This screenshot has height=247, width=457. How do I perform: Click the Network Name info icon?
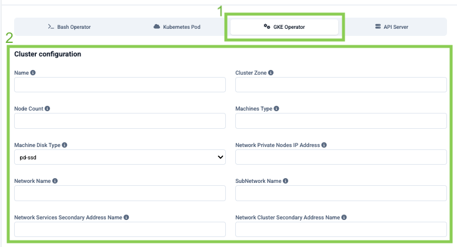[x=55, y=181]
